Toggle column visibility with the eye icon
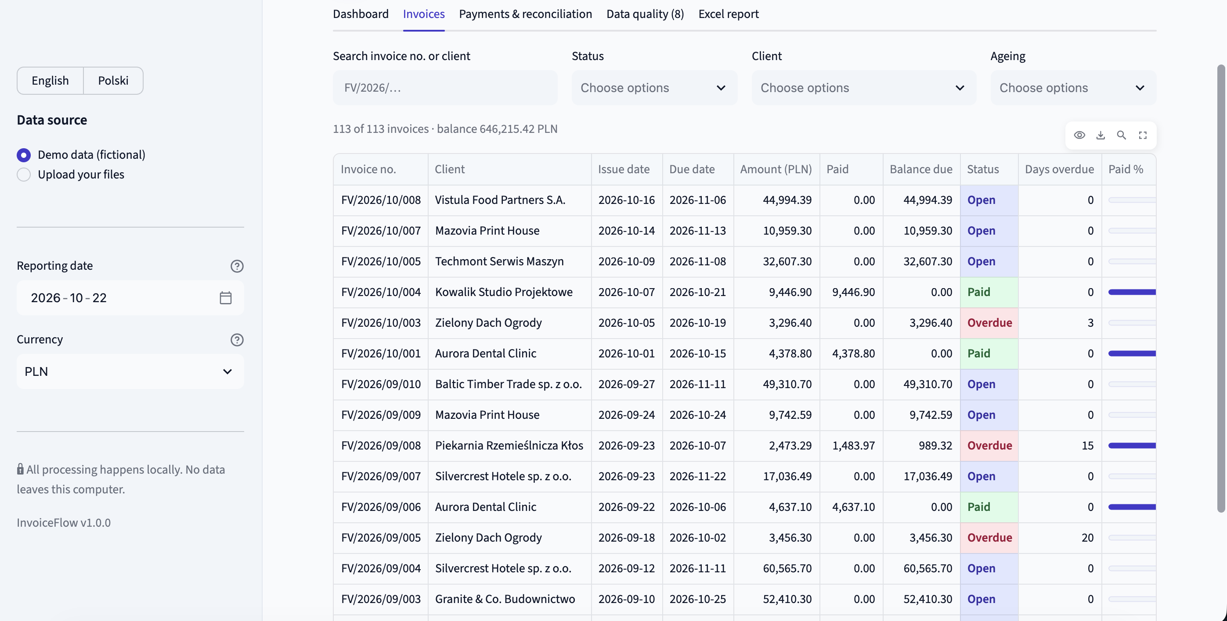The height and width of the screenshot is (621, 1227). 1079,135
